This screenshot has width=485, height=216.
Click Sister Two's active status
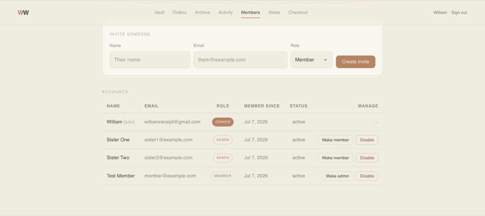298,158
